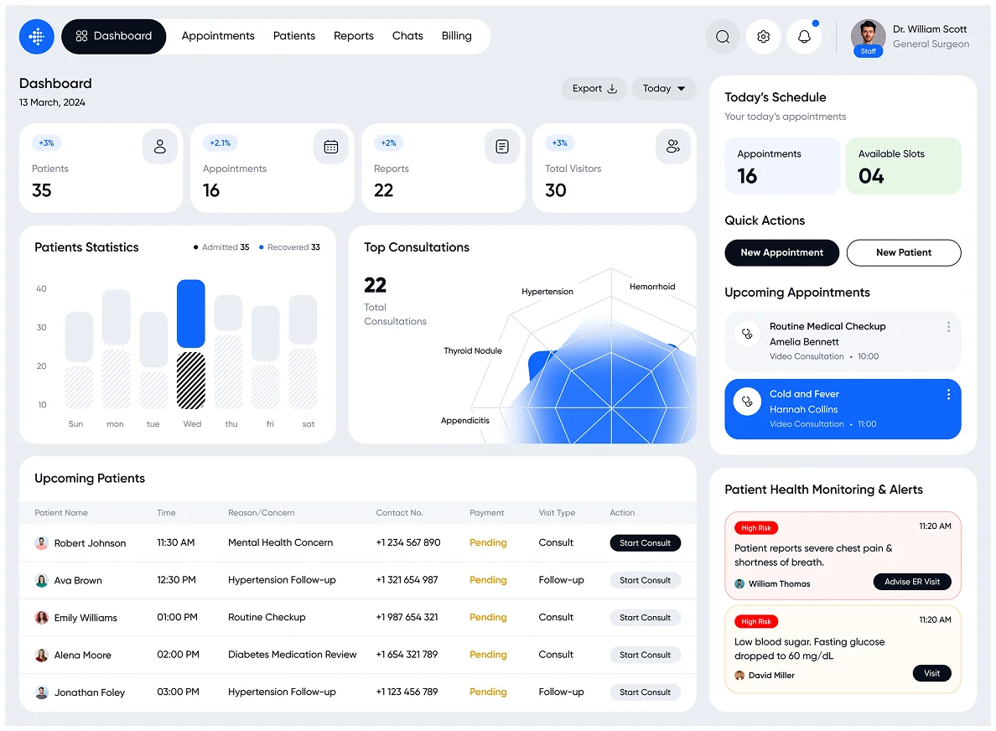The image size is (996, 731).
Task: Switch to the Appointments tab
Action: 218,36
